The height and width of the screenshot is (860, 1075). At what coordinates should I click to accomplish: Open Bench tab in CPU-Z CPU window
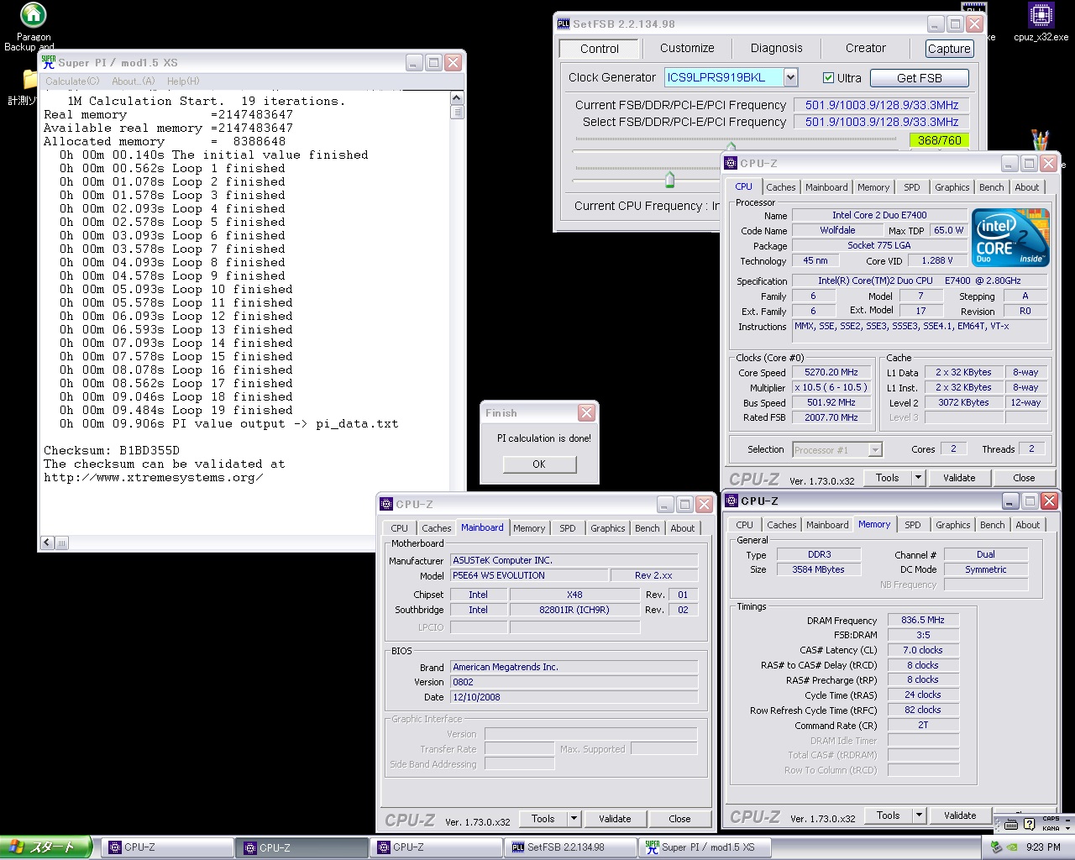[992, 187]
